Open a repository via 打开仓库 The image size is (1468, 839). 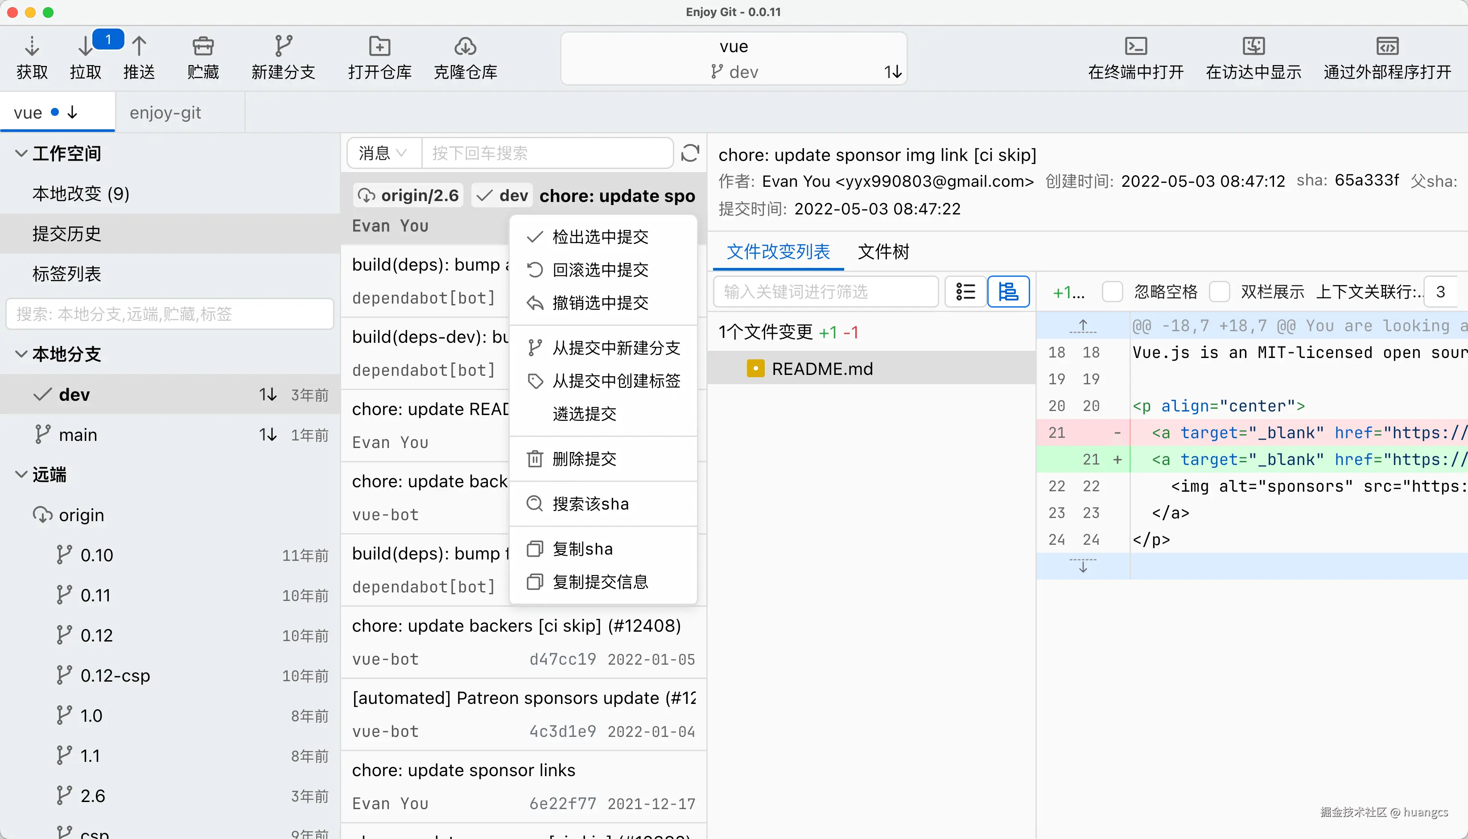[379, 56]
